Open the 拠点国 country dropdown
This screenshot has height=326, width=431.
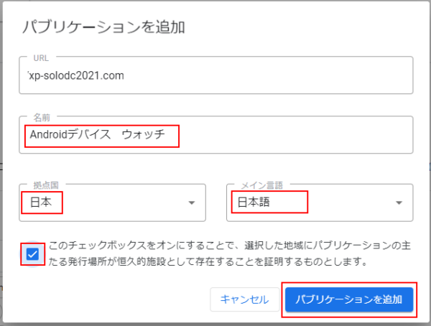click(x=112, y=203)
